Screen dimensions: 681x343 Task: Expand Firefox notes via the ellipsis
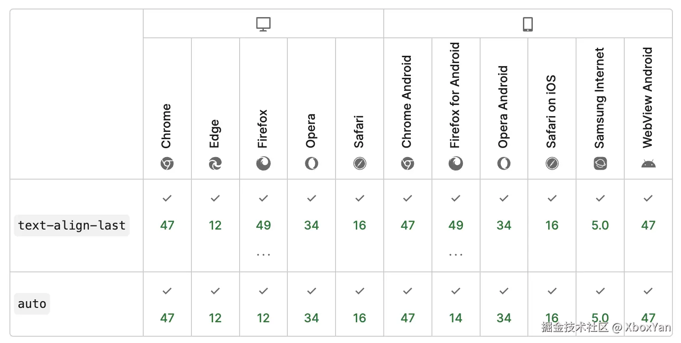click(263, 255)
